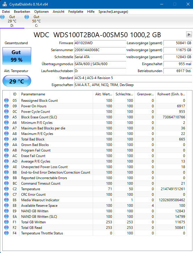Click the Gut 99 % health status button
The image size is (193, 253).
click(17, 56)
